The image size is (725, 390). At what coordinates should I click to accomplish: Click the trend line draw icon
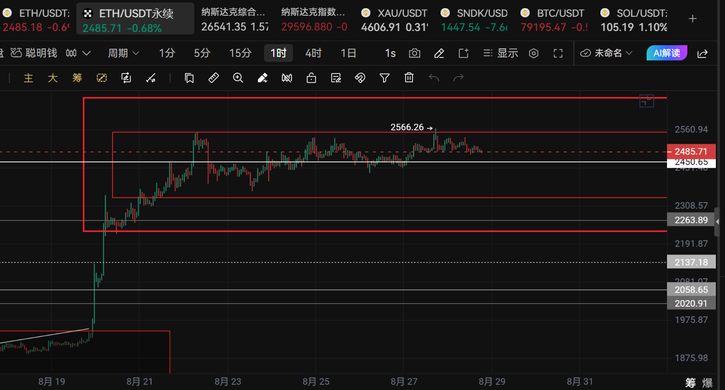(x=151, y=78)
